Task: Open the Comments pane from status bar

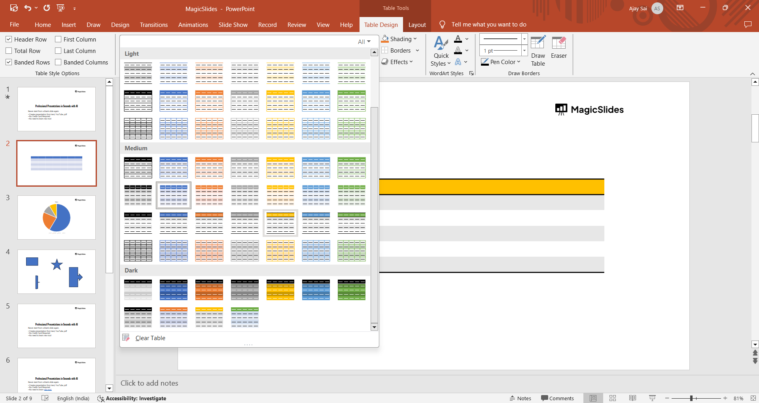Action: [x=557, y=398]
